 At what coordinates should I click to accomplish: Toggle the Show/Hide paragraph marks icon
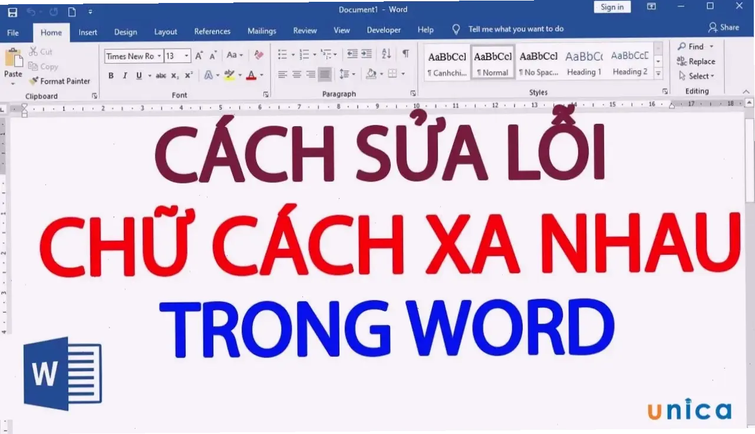pyautogui.click(x=405, y=53)
